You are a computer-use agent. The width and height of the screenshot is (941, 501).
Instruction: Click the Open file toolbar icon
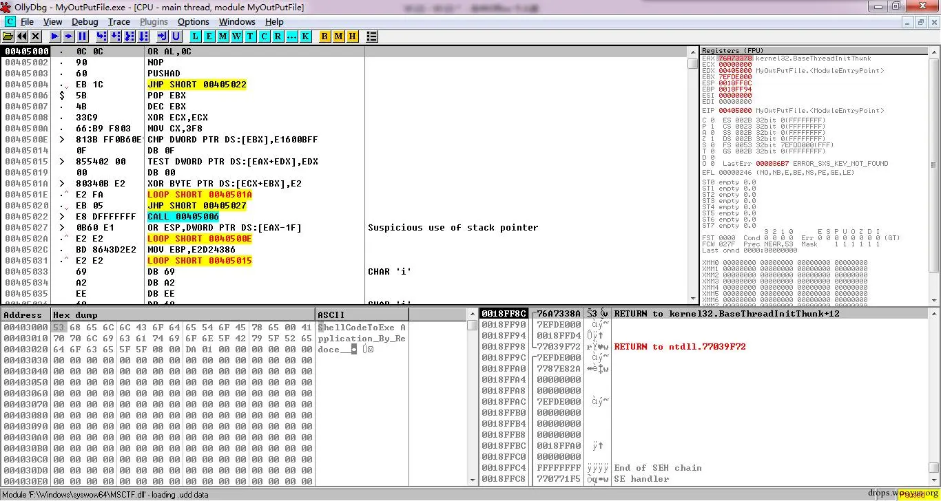8,36
